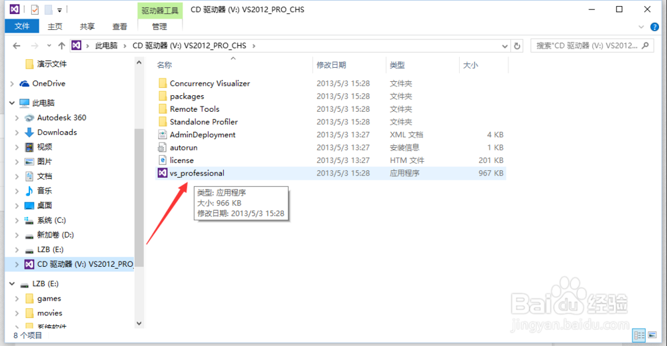The width and height of the screenshot is (667, 346).
Task: Click the 967 KB size cell
Action: [490, 173]
